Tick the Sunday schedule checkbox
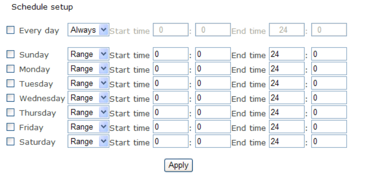Viewport: 370px width, 180px height. (x=11, y=55)
